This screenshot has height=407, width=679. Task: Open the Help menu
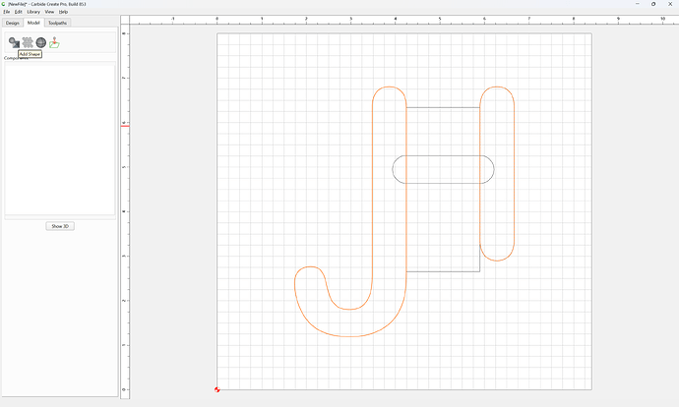[x=63, y=12]
